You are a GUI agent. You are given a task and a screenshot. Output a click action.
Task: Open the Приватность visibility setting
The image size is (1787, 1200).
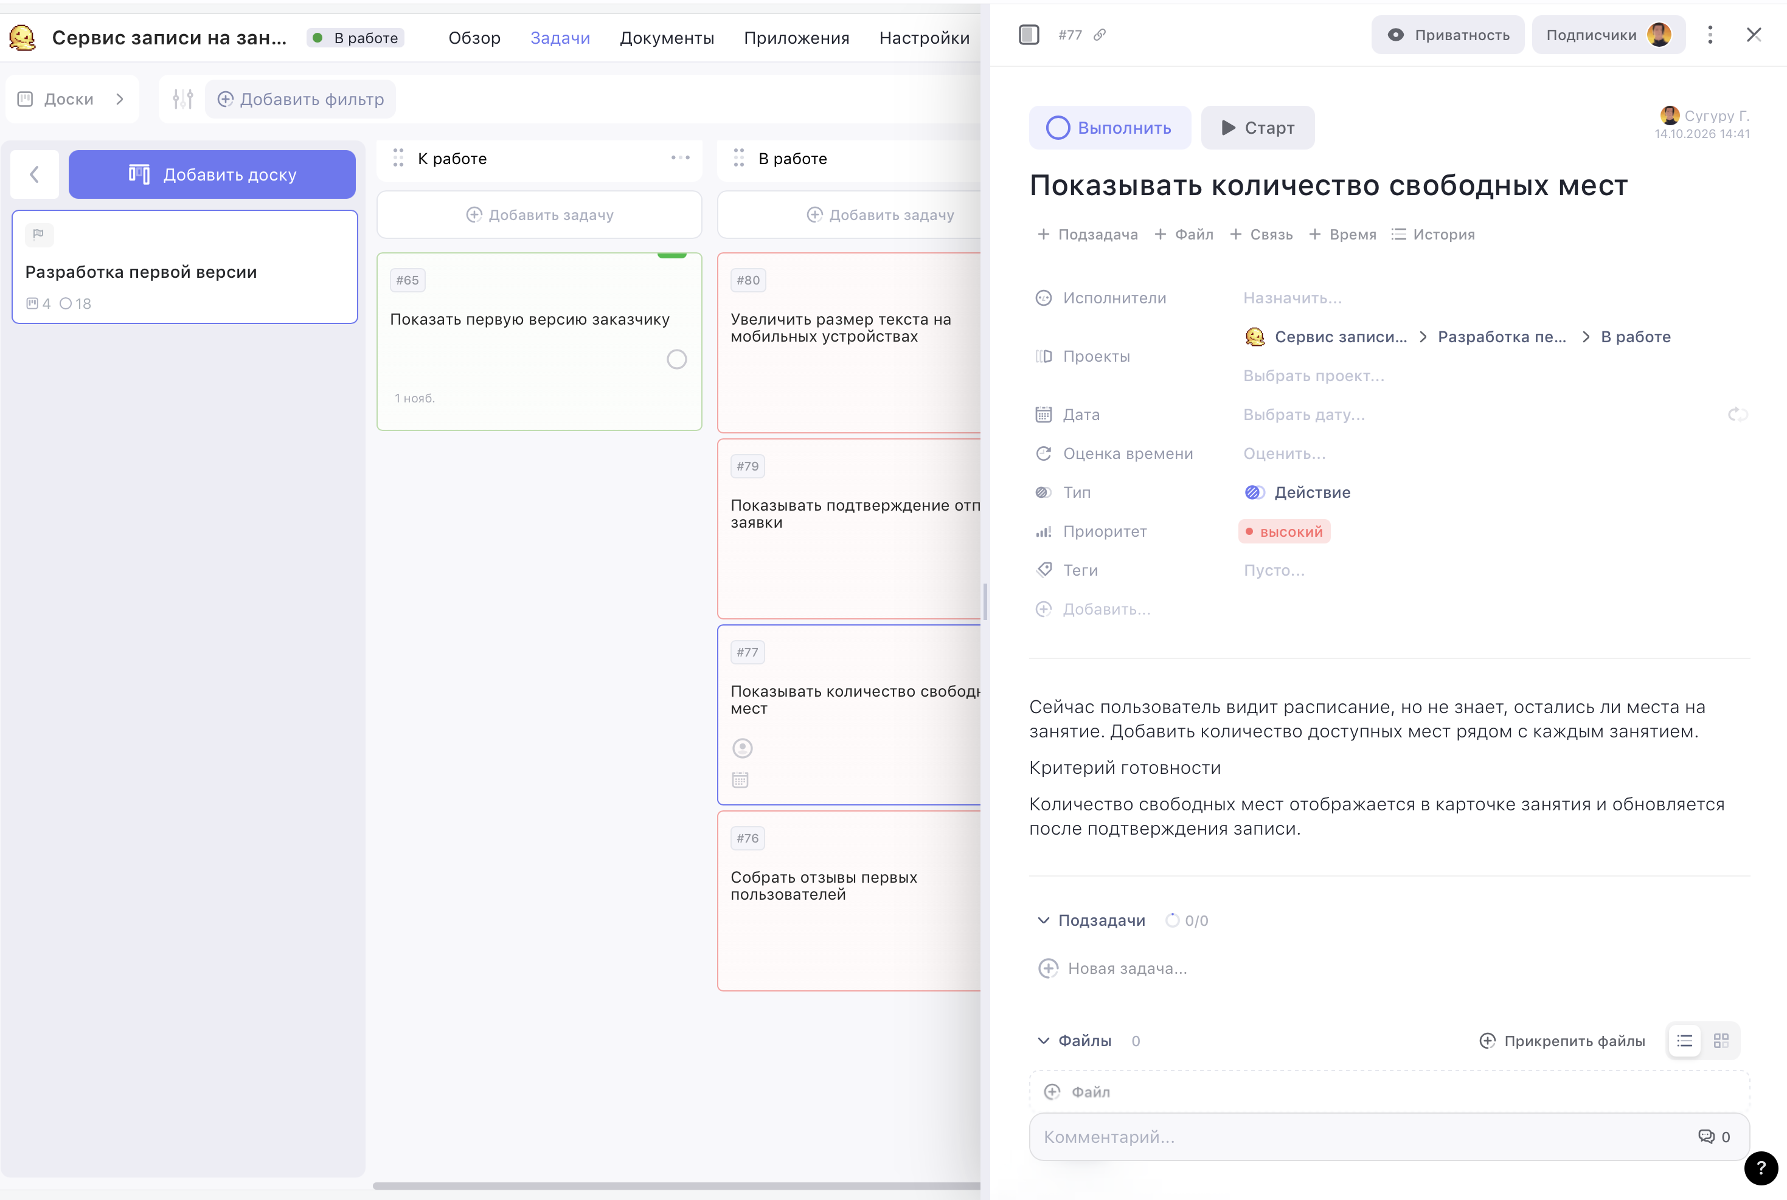tap(1447, 35)
